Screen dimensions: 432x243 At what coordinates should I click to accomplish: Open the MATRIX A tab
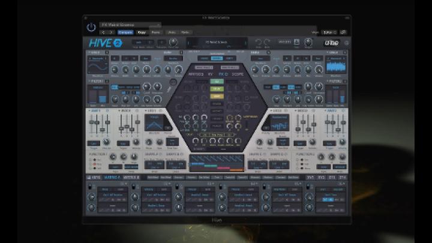(x=112, y=177)
